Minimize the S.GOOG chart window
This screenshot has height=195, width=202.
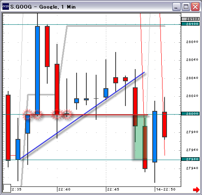tap(176, 7)
